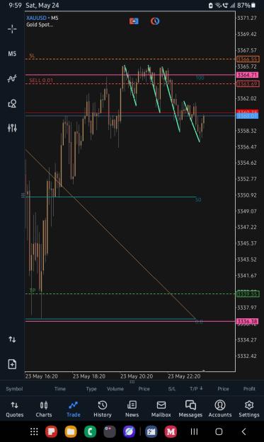Viewport: 264px width, 442px height.
Task: Launch the green C app in dock
Action: [x=90, y=431]
